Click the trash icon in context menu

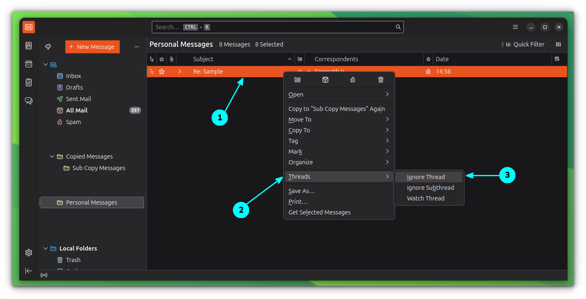[381, 80]
